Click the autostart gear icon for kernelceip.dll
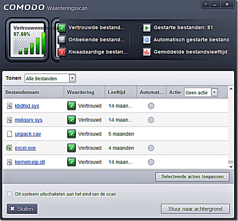Image resolution: width=238 pixels, height=221 pixels. tap(151, 162)
